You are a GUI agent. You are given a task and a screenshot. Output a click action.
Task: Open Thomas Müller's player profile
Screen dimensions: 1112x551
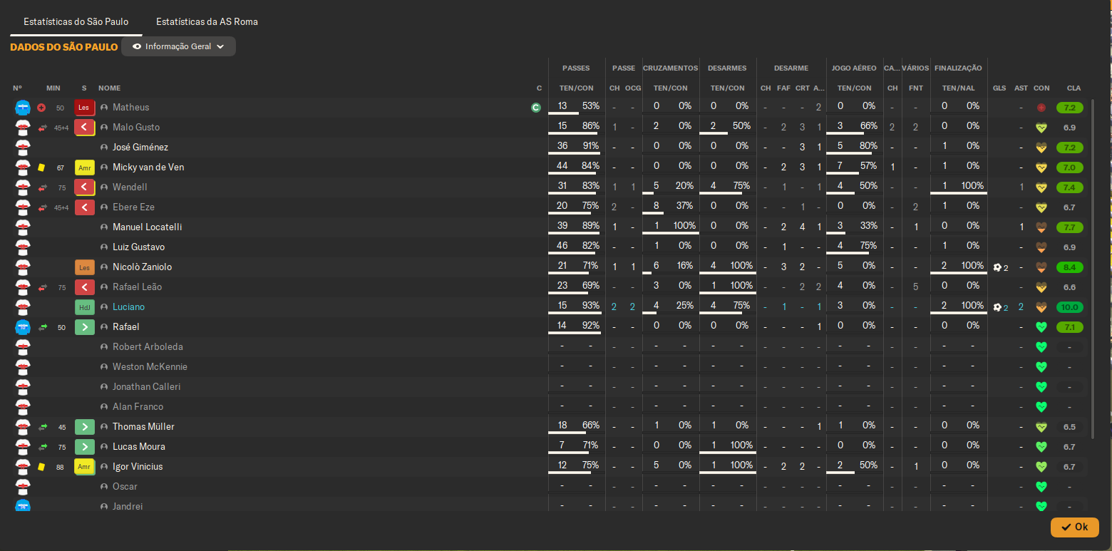tap(143, 427)
